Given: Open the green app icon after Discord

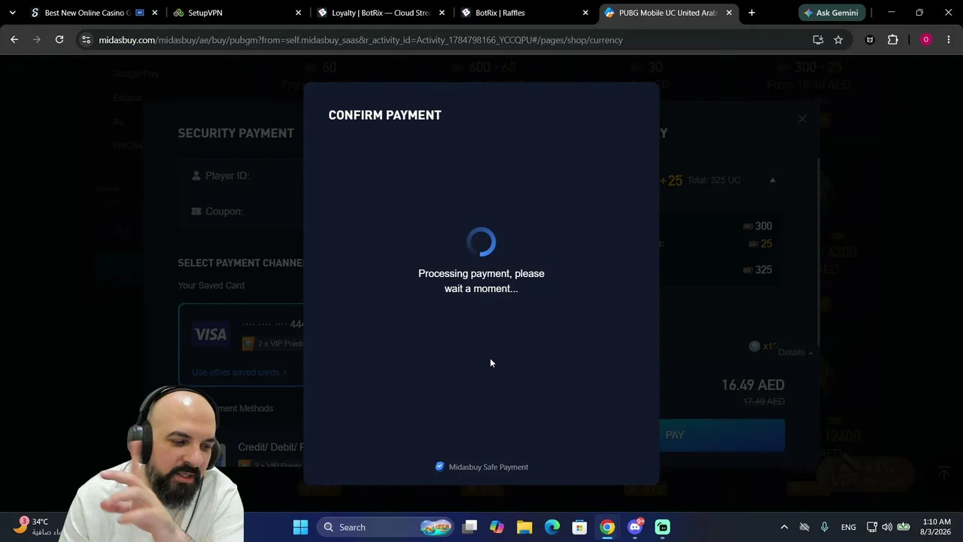Looking at the screenshot, I should pos(662,527).
